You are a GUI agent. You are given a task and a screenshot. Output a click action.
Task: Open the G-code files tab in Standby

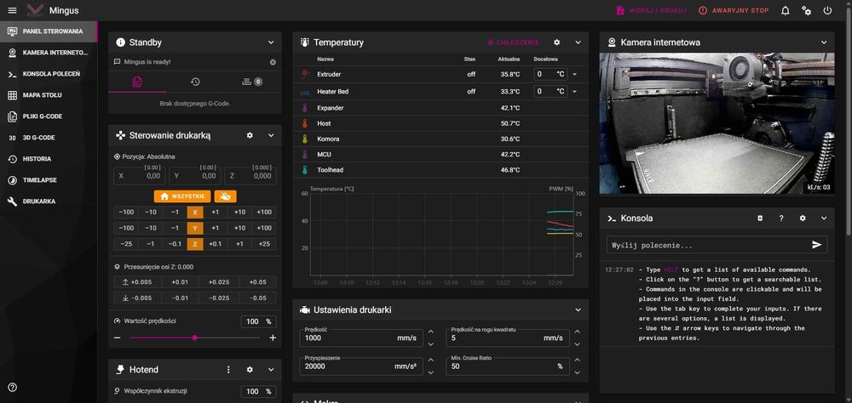click(x=137, y=82)
